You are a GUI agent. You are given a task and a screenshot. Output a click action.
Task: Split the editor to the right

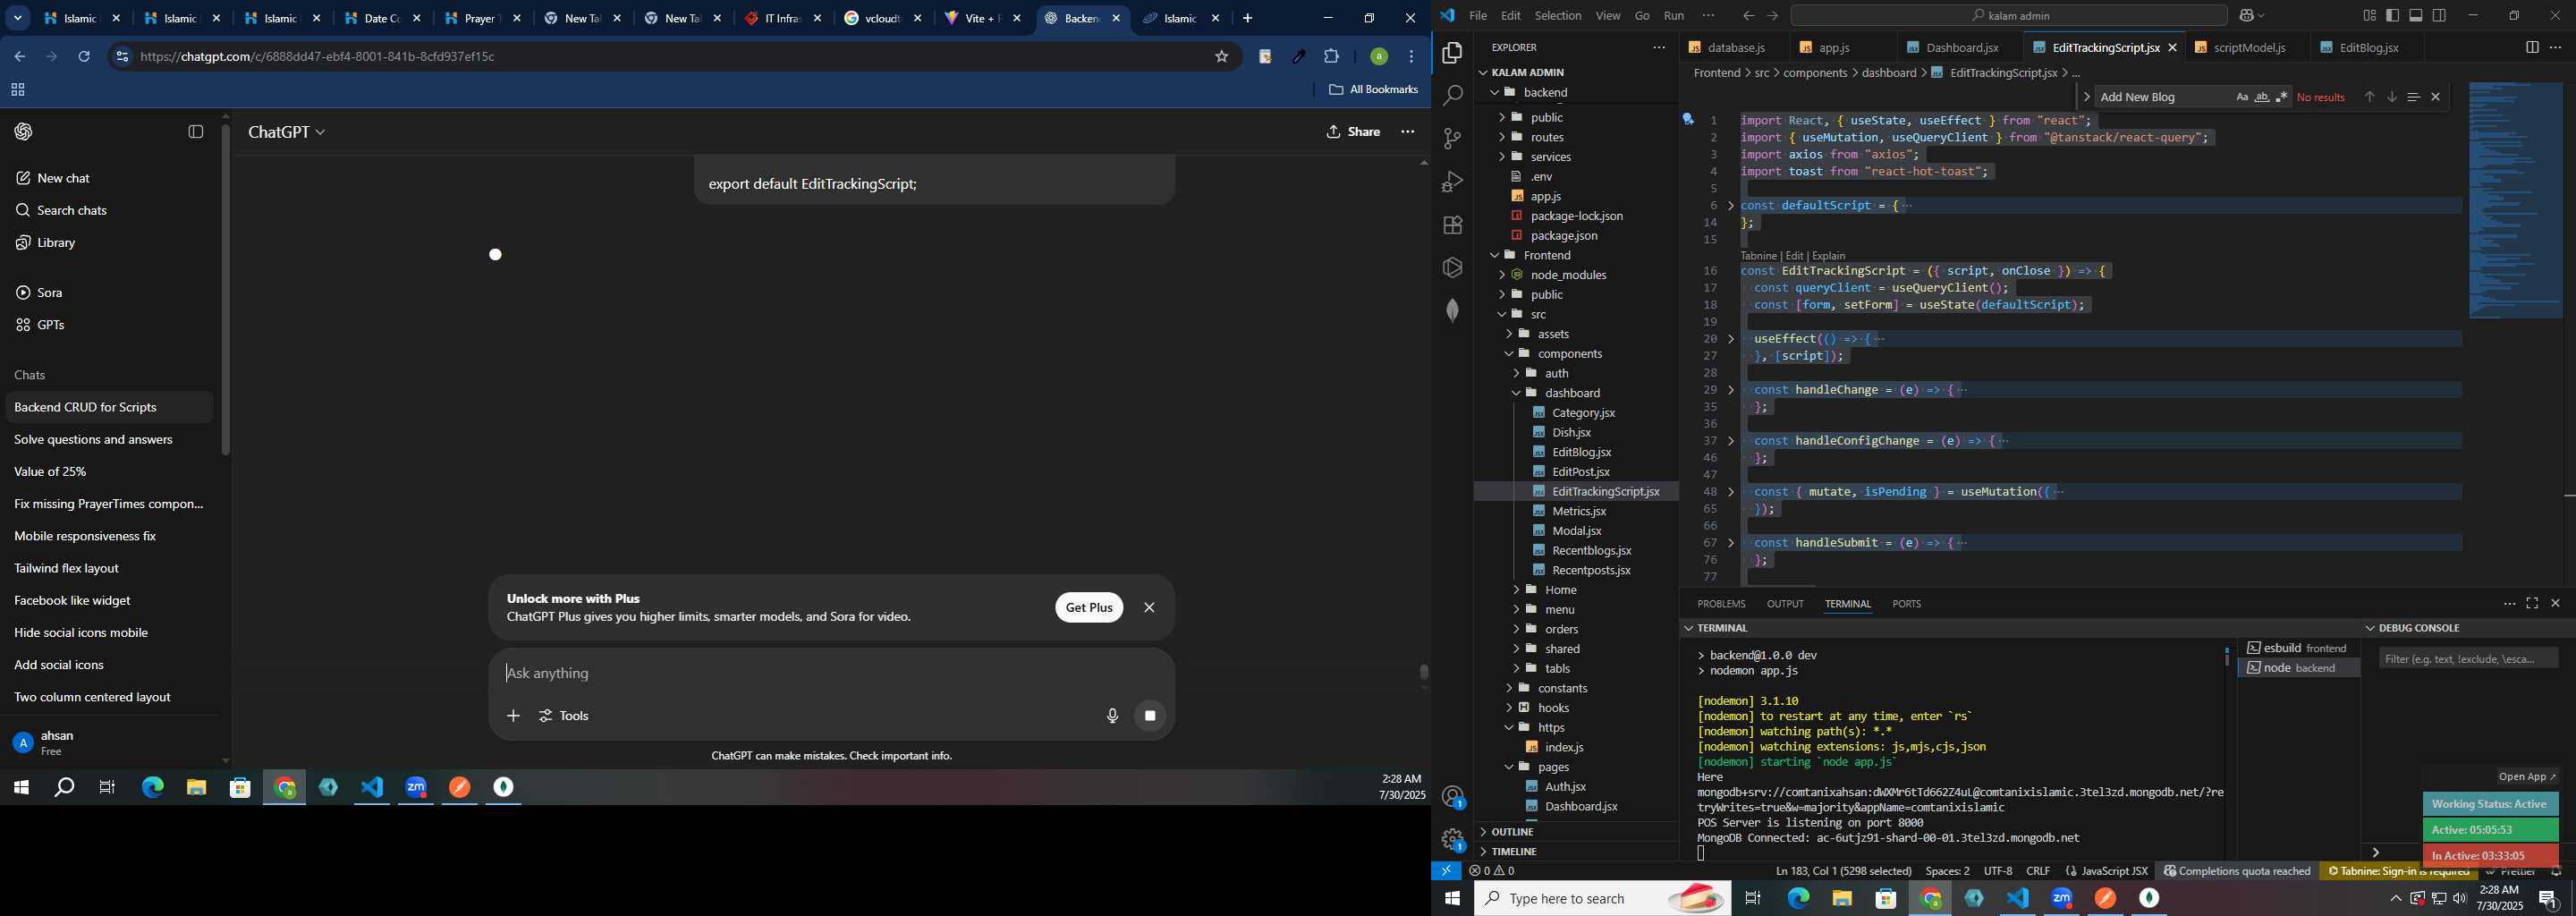(2532, 48)
